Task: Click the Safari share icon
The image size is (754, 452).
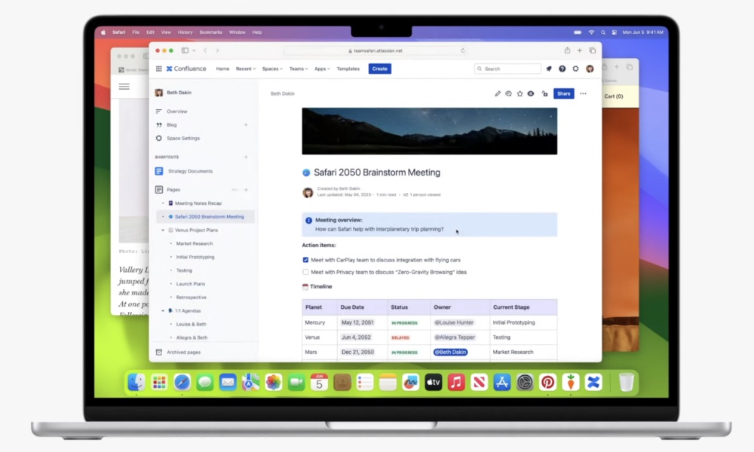Action: [x=568, y=50]
